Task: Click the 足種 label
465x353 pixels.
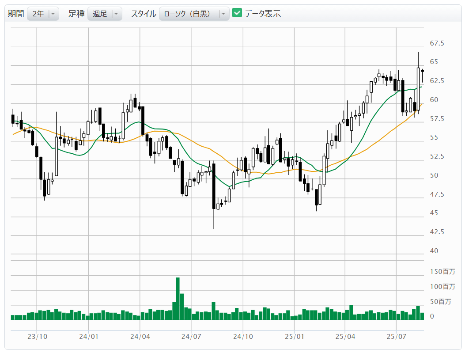Action: (x=76, y=14)
